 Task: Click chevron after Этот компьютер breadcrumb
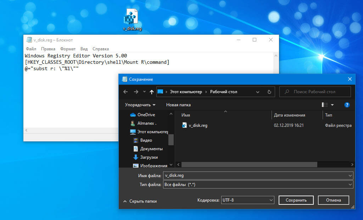[x=206, y=92]
